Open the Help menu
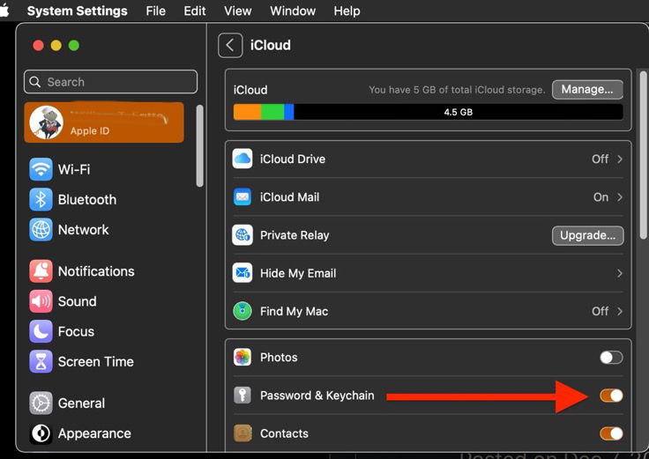Viewport: 649px width, 459px height. pos(347,11)
